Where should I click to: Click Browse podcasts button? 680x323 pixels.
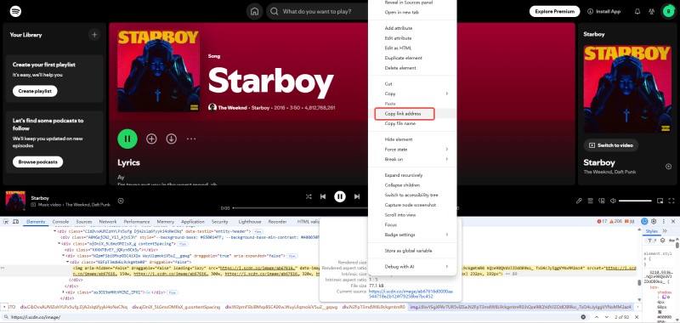point(37,161)
